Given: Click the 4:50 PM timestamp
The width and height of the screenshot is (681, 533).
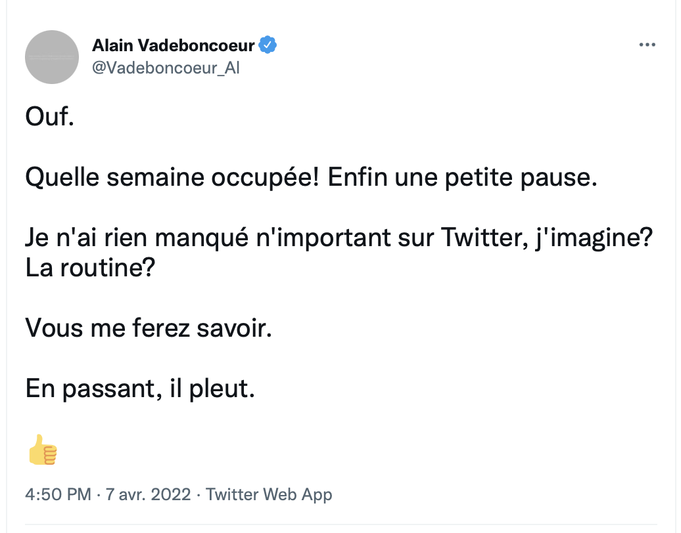Looking at the screenshot, I should click(x=58, y=494).
